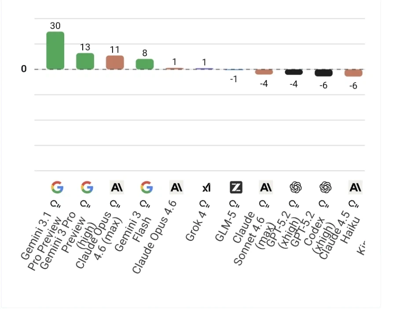Click Google logo for Gemini 3 Flash

pyautogui.click(x=147, y=188)
